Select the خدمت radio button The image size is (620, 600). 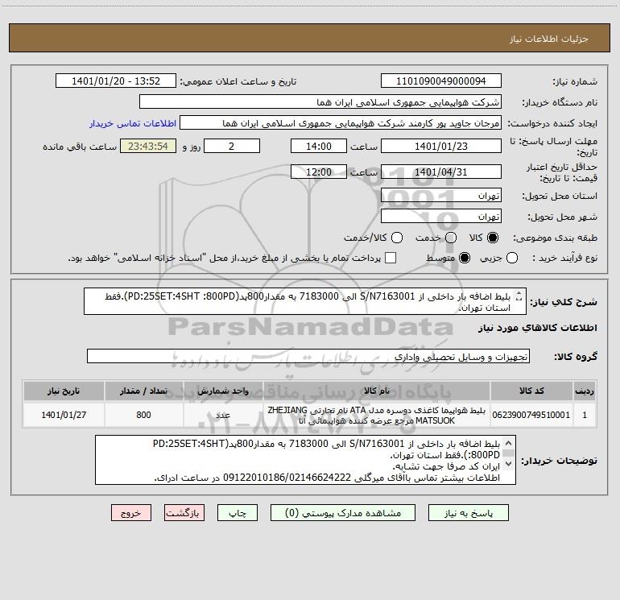[x=451, y=238]
